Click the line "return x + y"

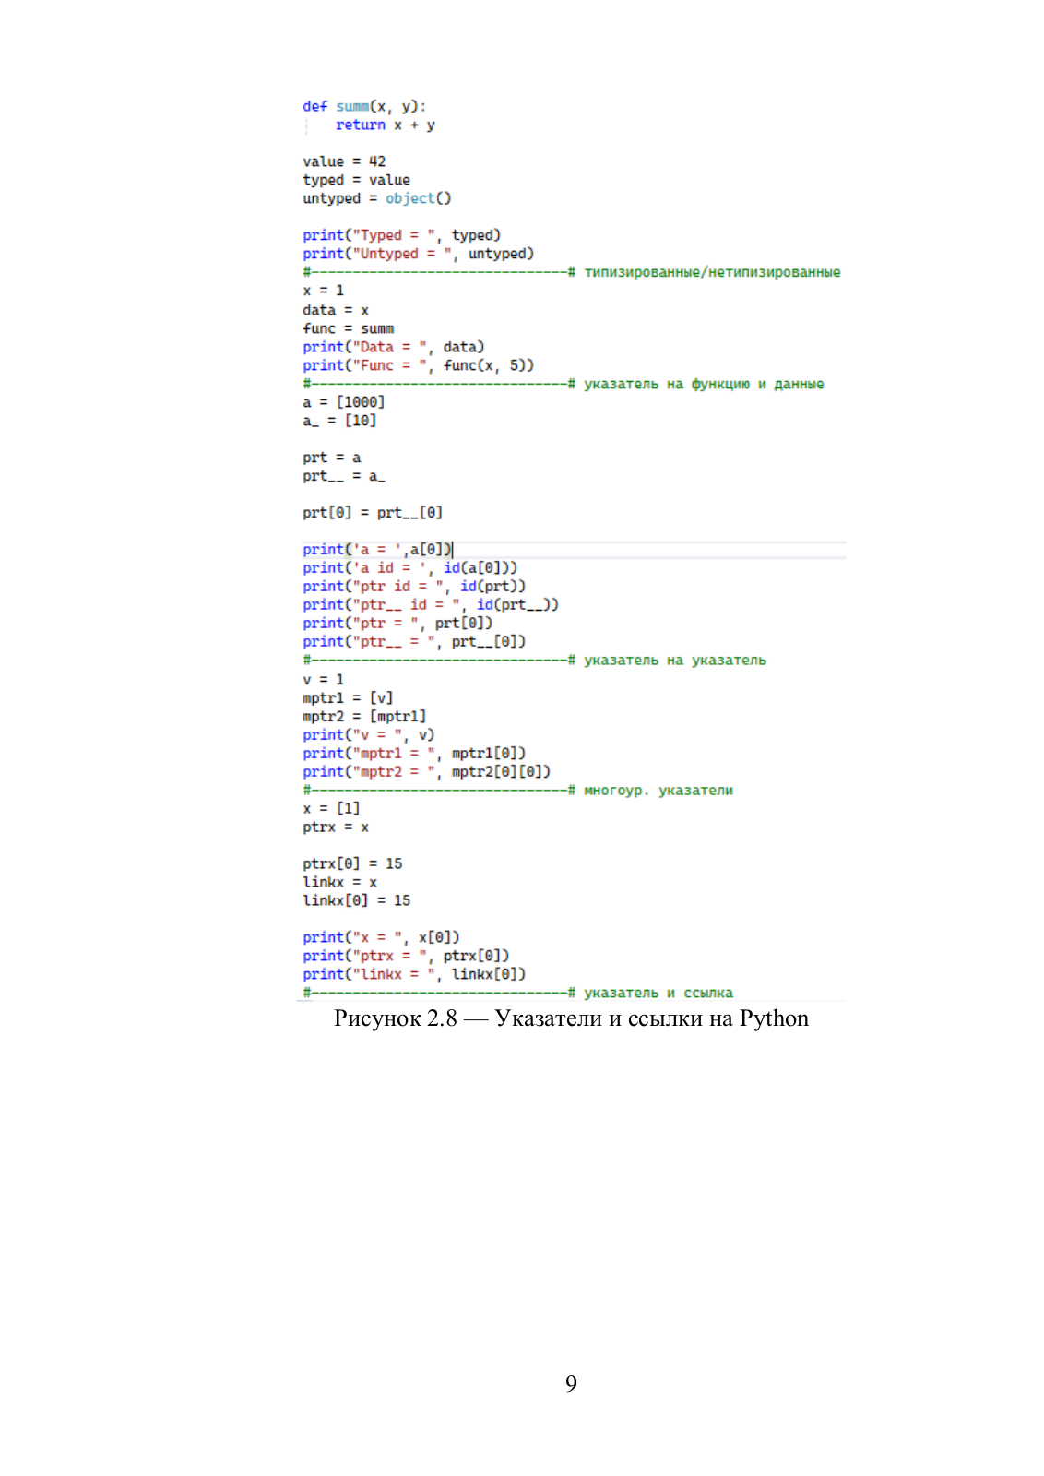point(385,125)
